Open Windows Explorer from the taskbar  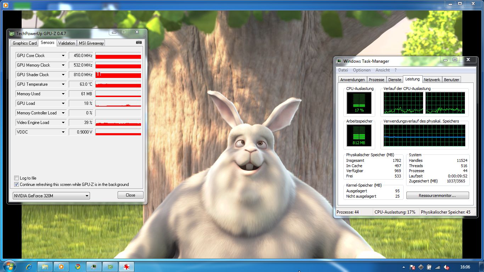(x=45, y=267)
